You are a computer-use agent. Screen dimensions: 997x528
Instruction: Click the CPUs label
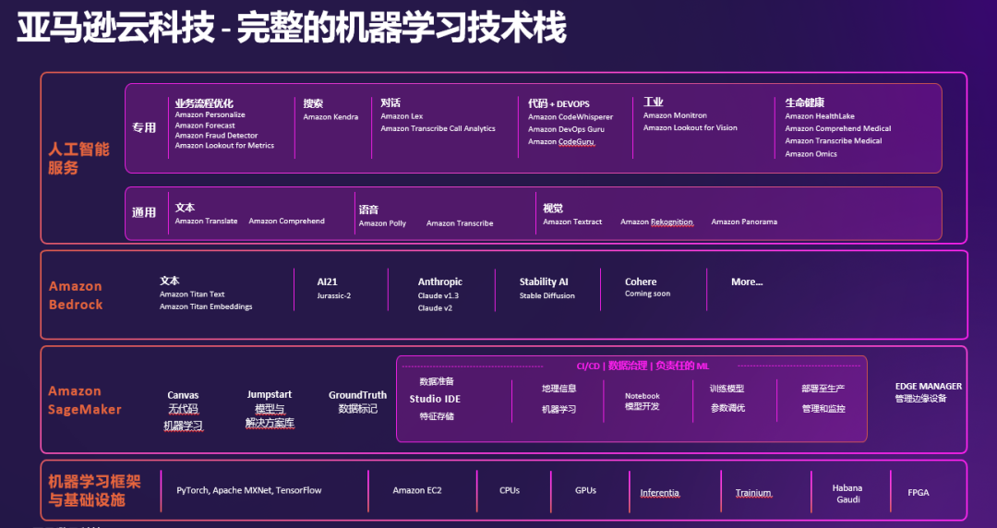(510, 490)
